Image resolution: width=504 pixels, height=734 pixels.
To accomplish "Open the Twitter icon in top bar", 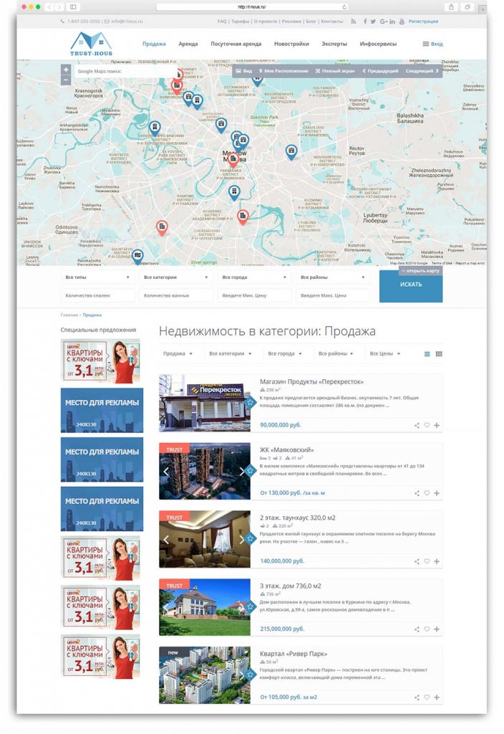I will click(373, 22).
